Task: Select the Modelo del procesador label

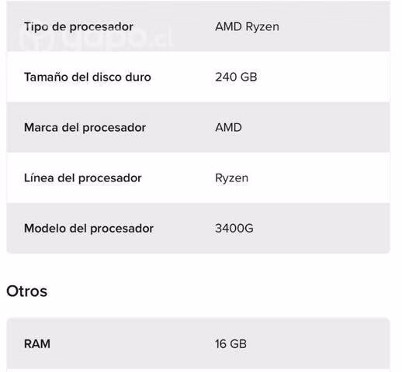Action: click(88, 229)
